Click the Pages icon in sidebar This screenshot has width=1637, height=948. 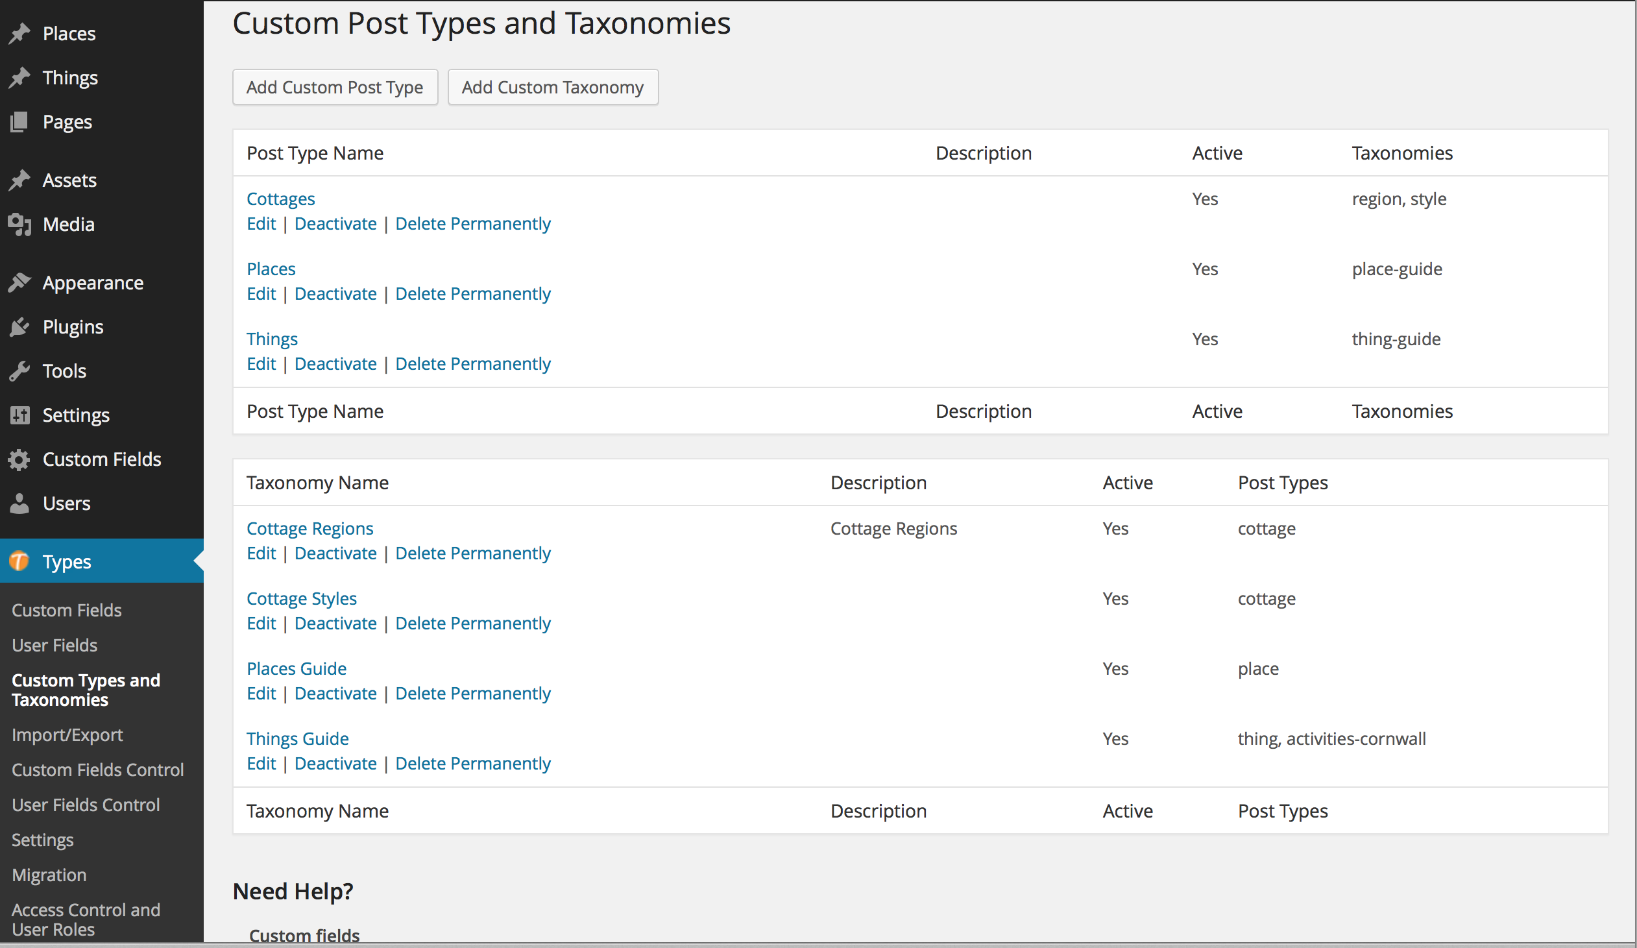coord(19,121)
